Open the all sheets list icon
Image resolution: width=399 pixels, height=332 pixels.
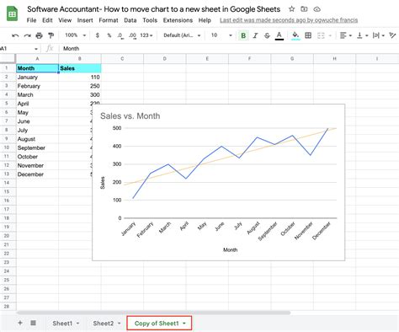tap(33, 323)
